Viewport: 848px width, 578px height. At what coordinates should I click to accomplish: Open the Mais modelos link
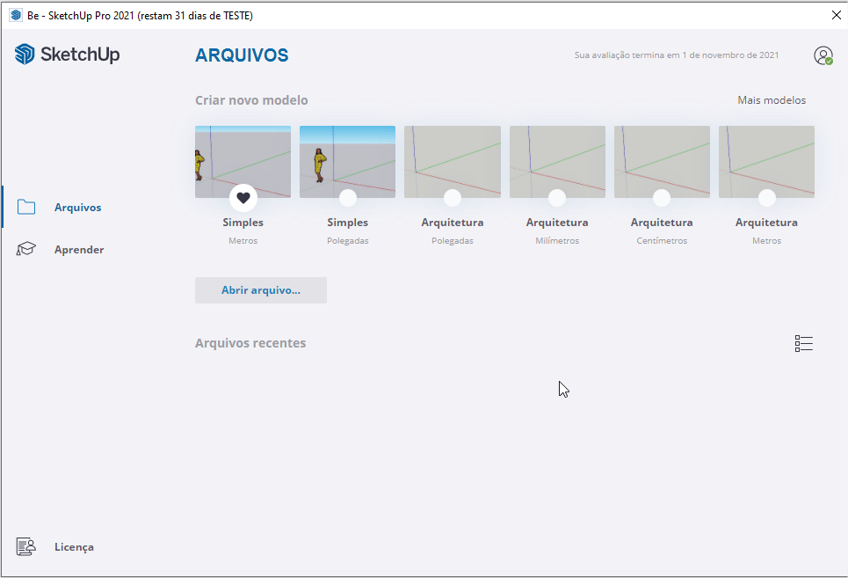[x=772, y=100]
